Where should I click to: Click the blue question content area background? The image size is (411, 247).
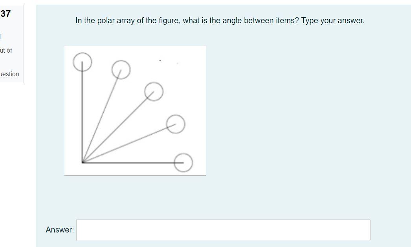(295, 118)
